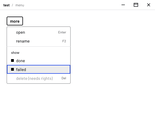The width and height of the screenshot is (155, 116).
Task: Click the 'Del' shortcut hint
Action: pos(64,78)
